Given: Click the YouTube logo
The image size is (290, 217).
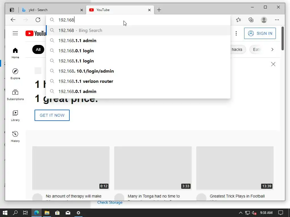Looking at the screenshot, I should tap(36, 33).
